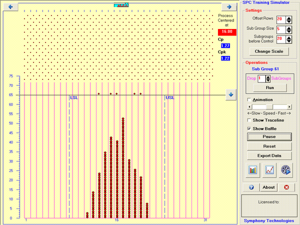The height and width of the screenshot is (225, 300).
Task: Click the blue down arrow button
Action: coord(231,94)
